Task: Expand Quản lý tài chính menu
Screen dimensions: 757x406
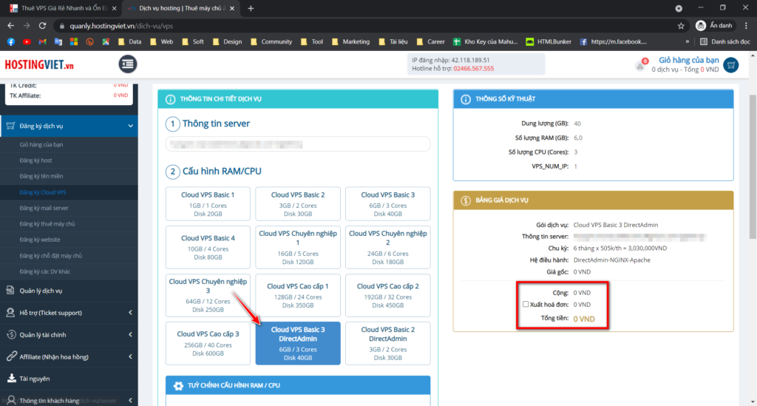Action: [130, 334]
